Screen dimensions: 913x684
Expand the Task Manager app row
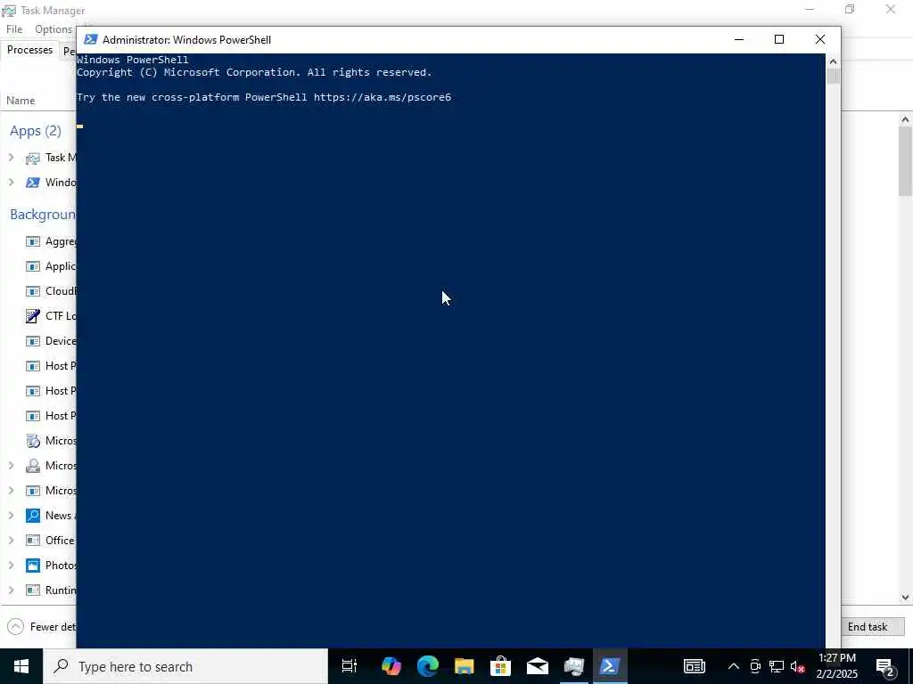tap(11, 158)
